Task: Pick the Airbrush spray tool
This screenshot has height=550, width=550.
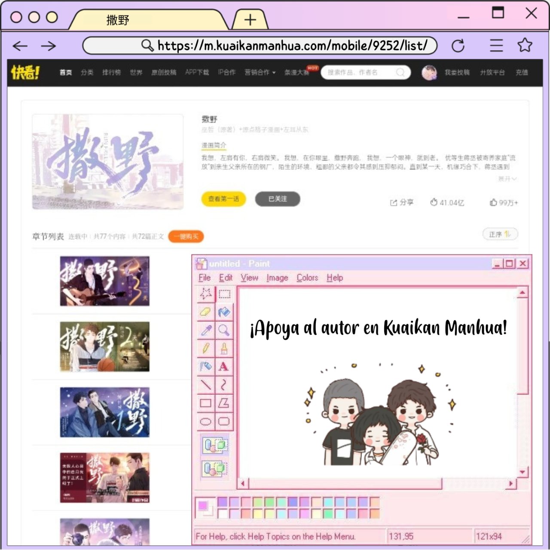Action: [x=206, y=367]
